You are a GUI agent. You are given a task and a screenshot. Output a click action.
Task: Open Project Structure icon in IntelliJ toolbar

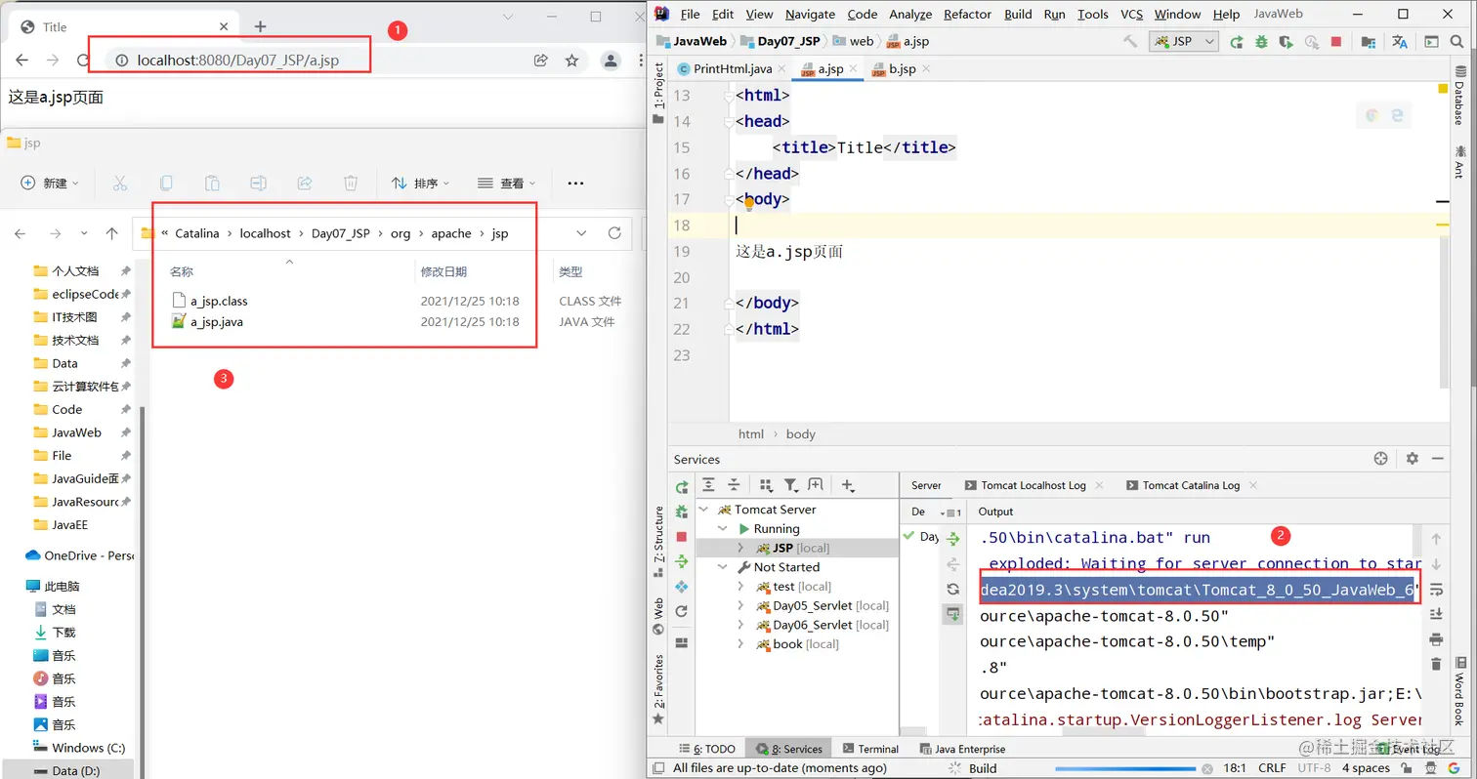click(1369, 41)
